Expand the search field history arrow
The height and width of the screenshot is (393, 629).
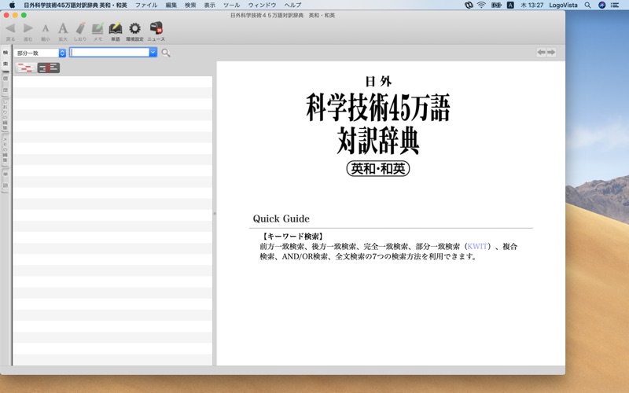coord(153,52)
